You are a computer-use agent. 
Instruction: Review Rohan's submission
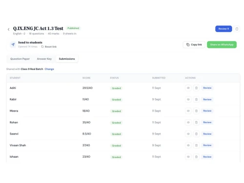point(207,122)
